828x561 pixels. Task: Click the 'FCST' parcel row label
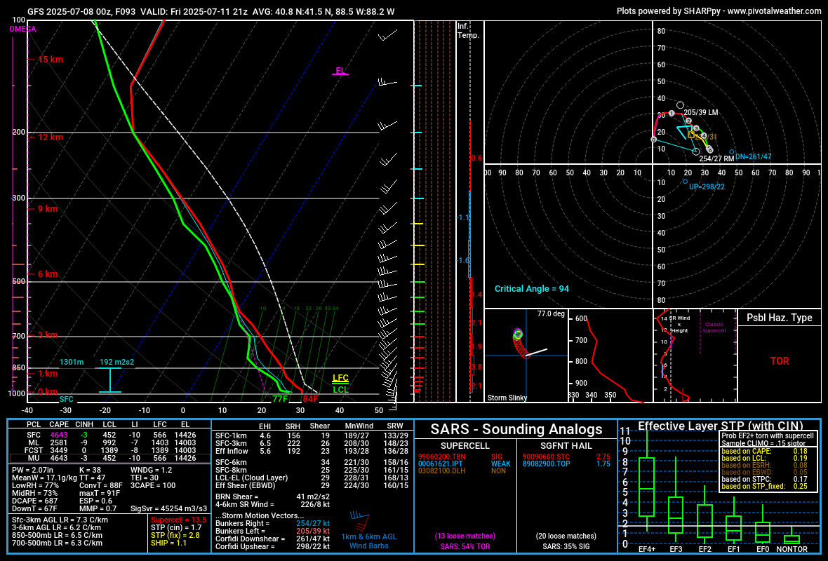[34, 450]
